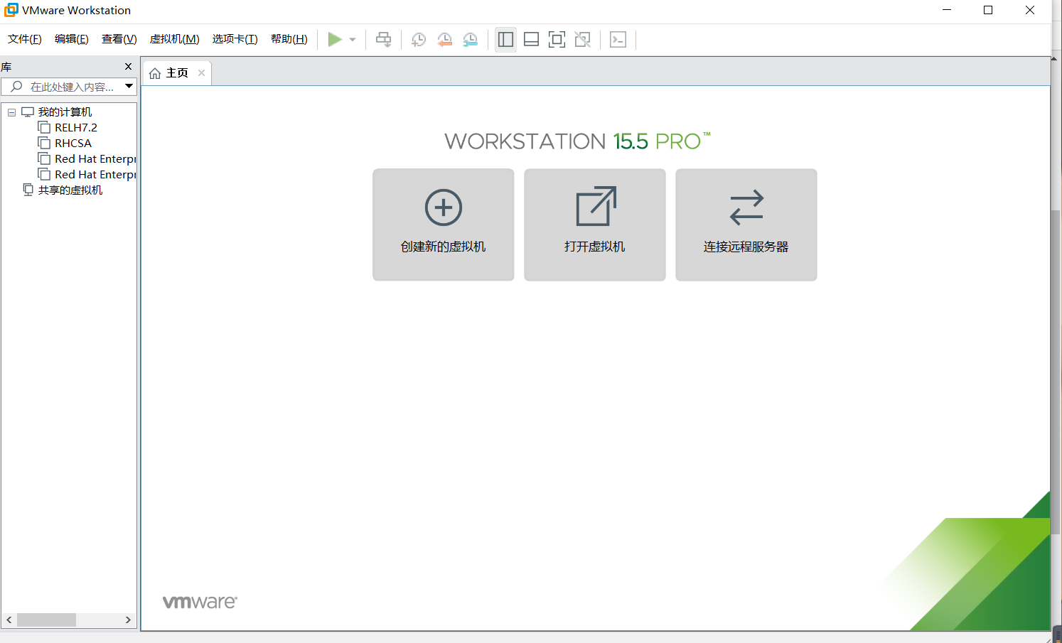
Task: Click the send Ctrl+Alt+Del toolbar icon
Action: tap(384, 40)
